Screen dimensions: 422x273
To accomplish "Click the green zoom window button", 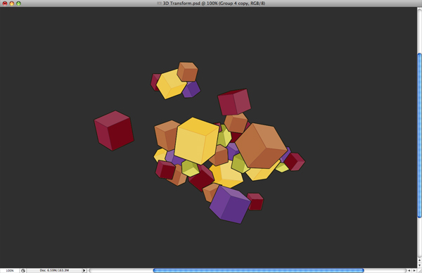I will pyautogui.click(x=18, y=4).
